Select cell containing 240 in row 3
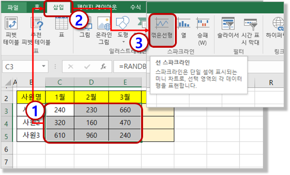Viewport: 290px width, 175px height. click(60, 110)
